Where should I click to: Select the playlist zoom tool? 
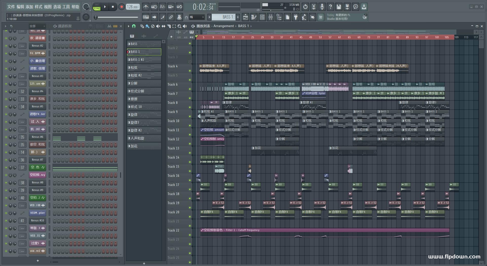[x=179, y=26]
